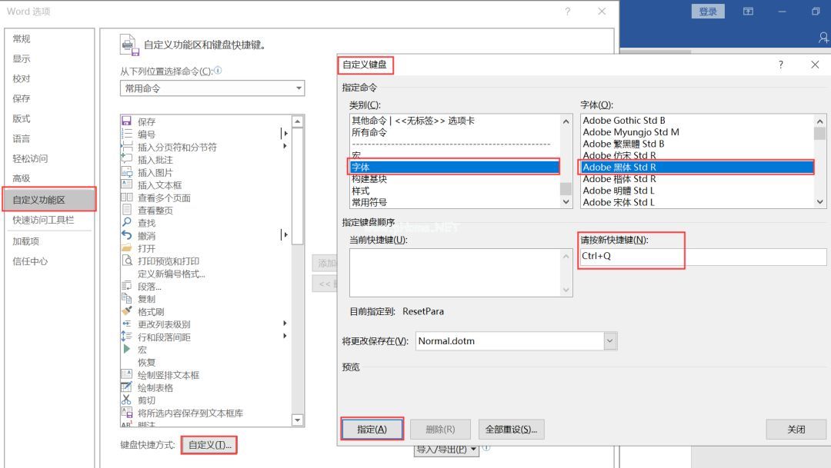
Task: Click the Cut (剪切) scissors icon
Action: click(x=127, y=400)
